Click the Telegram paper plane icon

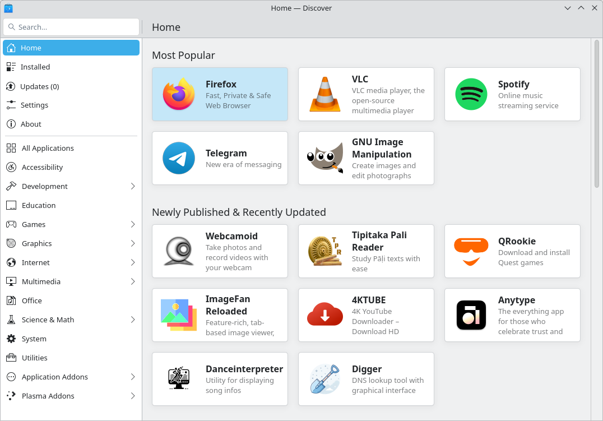(x=179, y=158)
